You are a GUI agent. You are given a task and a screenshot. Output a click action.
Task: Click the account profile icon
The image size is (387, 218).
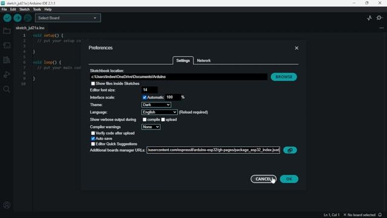[x=7, y=205]
